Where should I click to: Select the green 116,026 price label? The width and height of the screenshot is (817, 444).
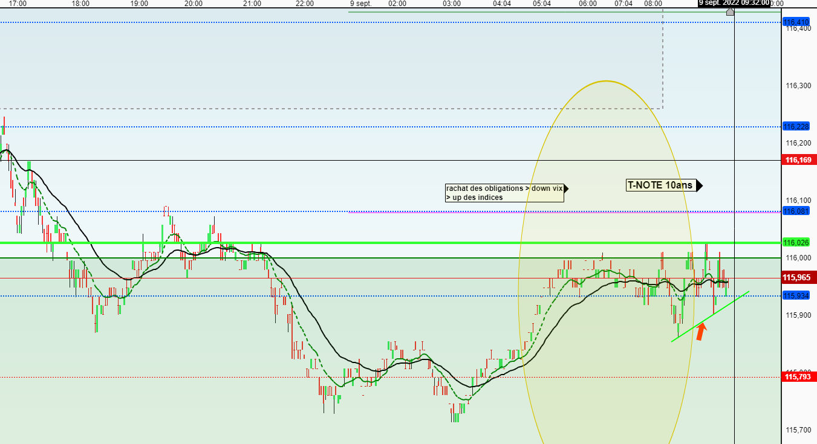coord(796,243)
